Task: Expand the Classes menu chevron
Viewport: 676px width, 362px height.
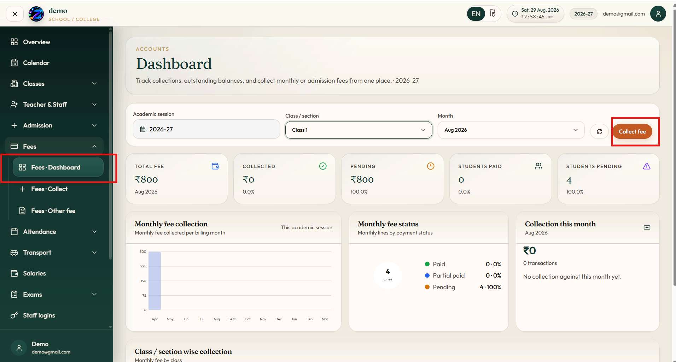Action: coord(94,84)
